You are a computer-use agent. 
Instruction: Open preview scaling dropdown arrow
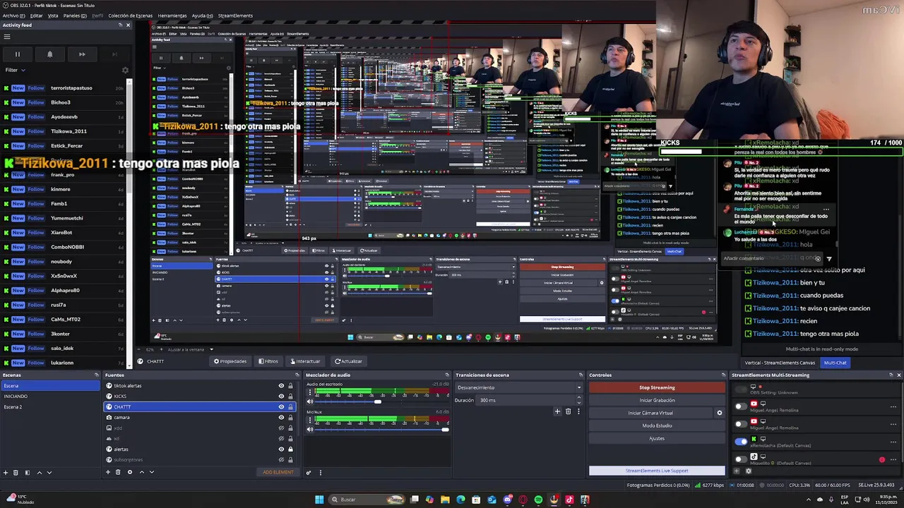211,349
